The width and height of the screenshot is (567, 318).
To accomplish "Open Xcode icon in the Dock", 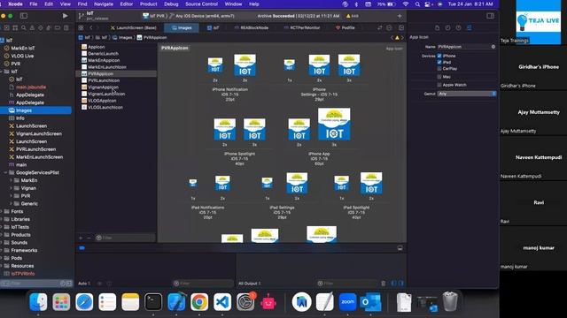I will click(176, 302).
